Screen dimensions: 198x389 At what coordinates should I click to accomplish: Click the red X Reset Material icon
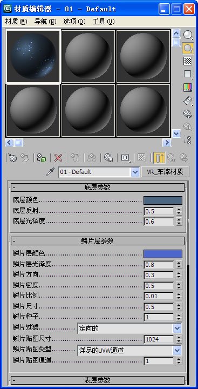click(x=58, y=158)
